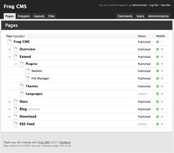Open the Frog CMS root page title
The width and height of the screenshot is (174, 153).
[22, 42]
